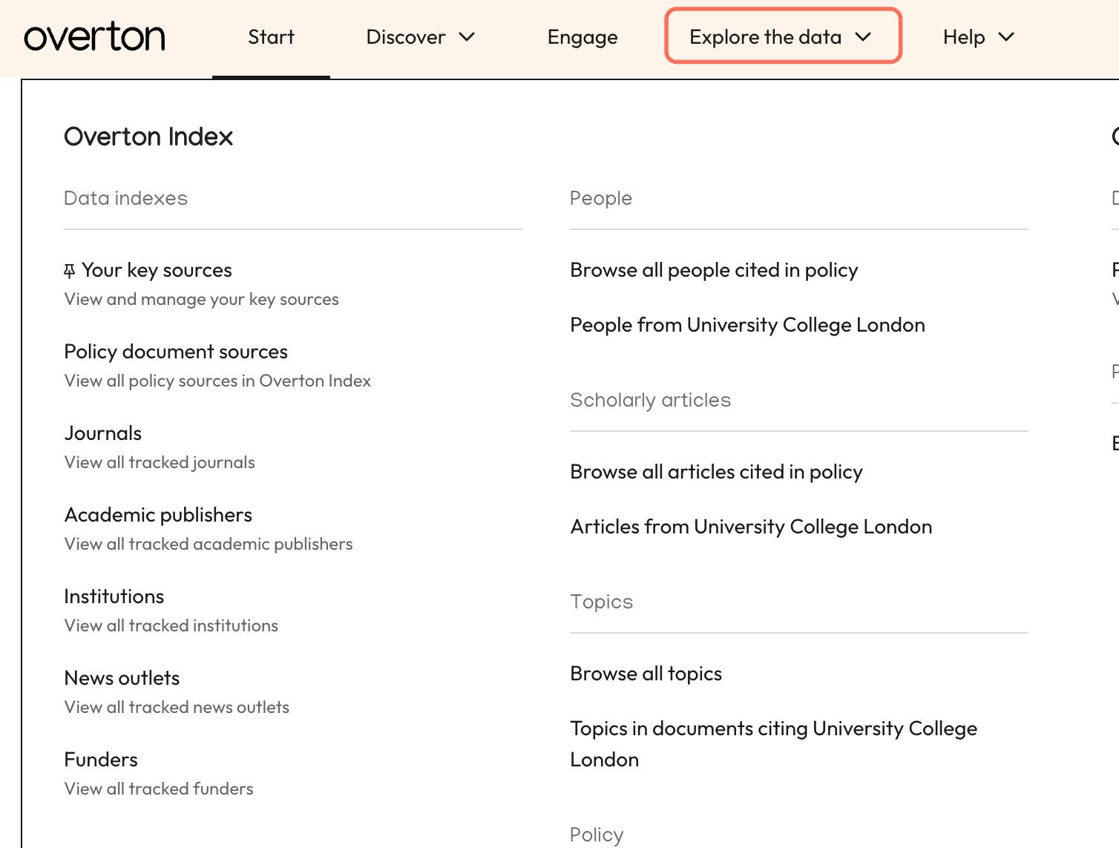Open Academic publishers index
The width and height of the screenshot is (1119, 848).
point(158,515)
